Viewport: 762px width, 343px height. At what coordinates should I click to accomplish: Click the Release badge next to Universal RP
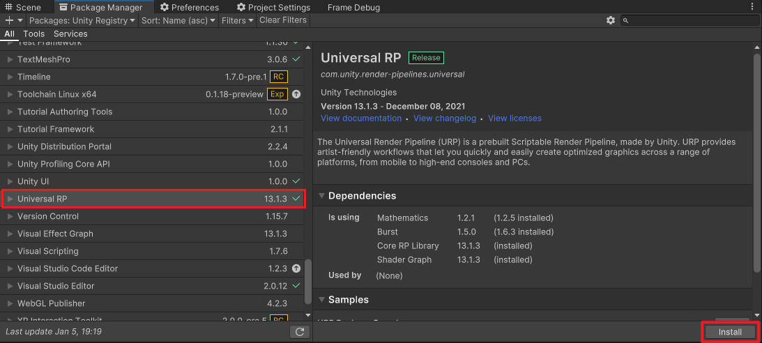(x=426, y=58)
